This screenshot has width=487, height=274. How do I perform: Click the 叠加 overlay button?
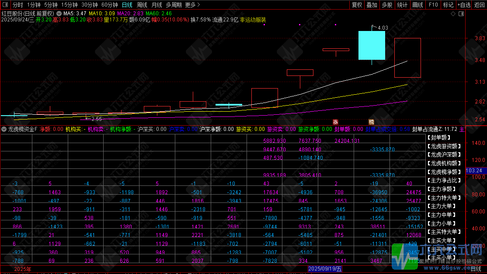372,5
